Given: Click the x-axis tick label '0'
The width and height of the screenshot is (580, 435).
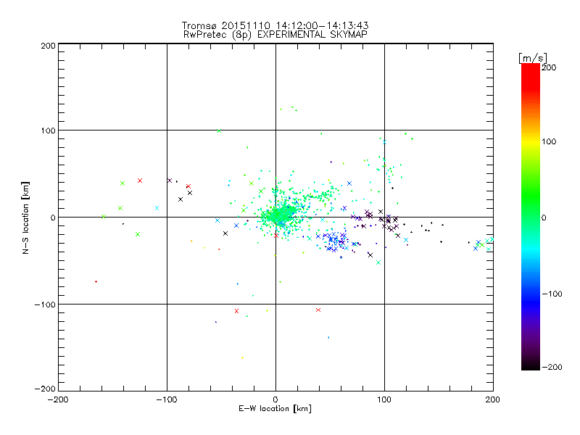Looking at the screenshot, I should pyautogui.click(x=275, y=399).
